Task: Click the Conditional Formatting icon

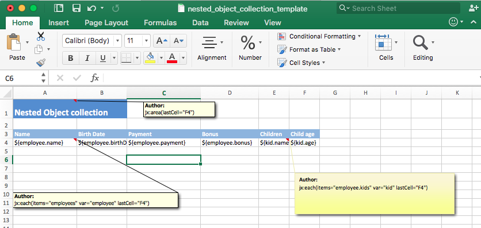Action: click(x=281, y=36)
